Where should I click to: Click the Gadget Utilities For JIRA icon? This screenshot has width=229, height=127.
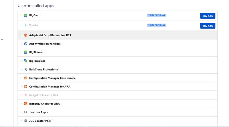[x=25, y=95]
